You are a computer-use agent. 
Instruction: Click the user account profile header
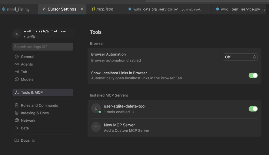point(43,34)
